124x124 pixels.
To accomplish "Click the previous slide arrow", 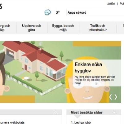I will 110,97.
